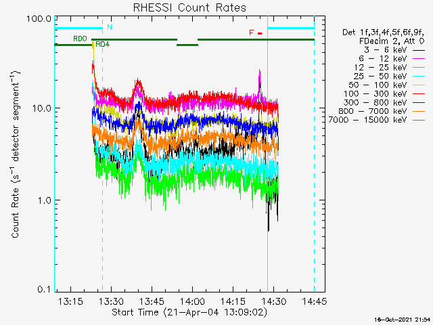Click the green RD0 label
The width and height of the screenshot is (433, 325).
coord(80,39)
